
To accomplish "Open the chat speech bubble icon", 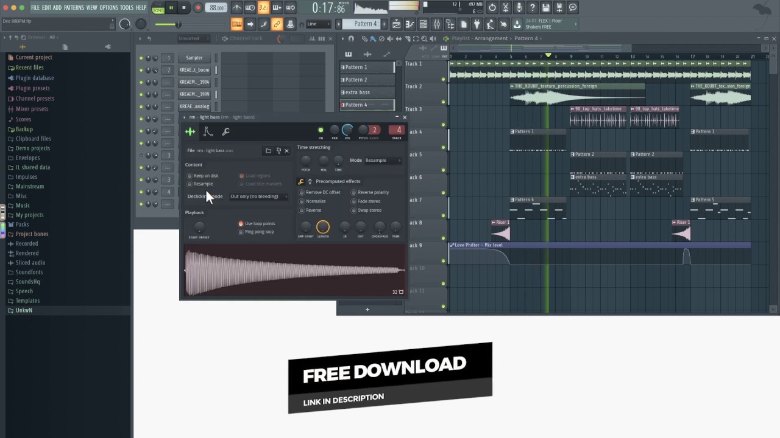I will [x=573, y=8].
